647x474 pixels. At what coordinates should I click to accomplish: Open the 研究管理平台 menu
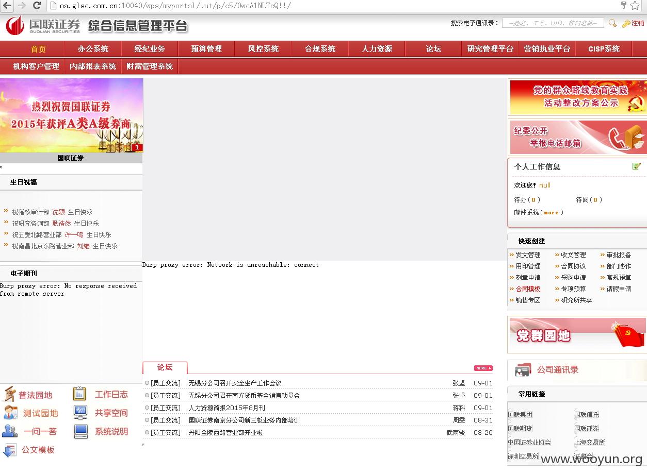pos(490,49)
